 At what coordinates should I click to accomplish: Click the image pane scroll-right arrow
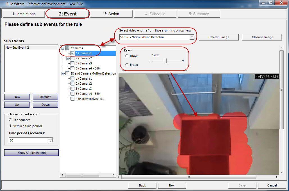(277, 177)
